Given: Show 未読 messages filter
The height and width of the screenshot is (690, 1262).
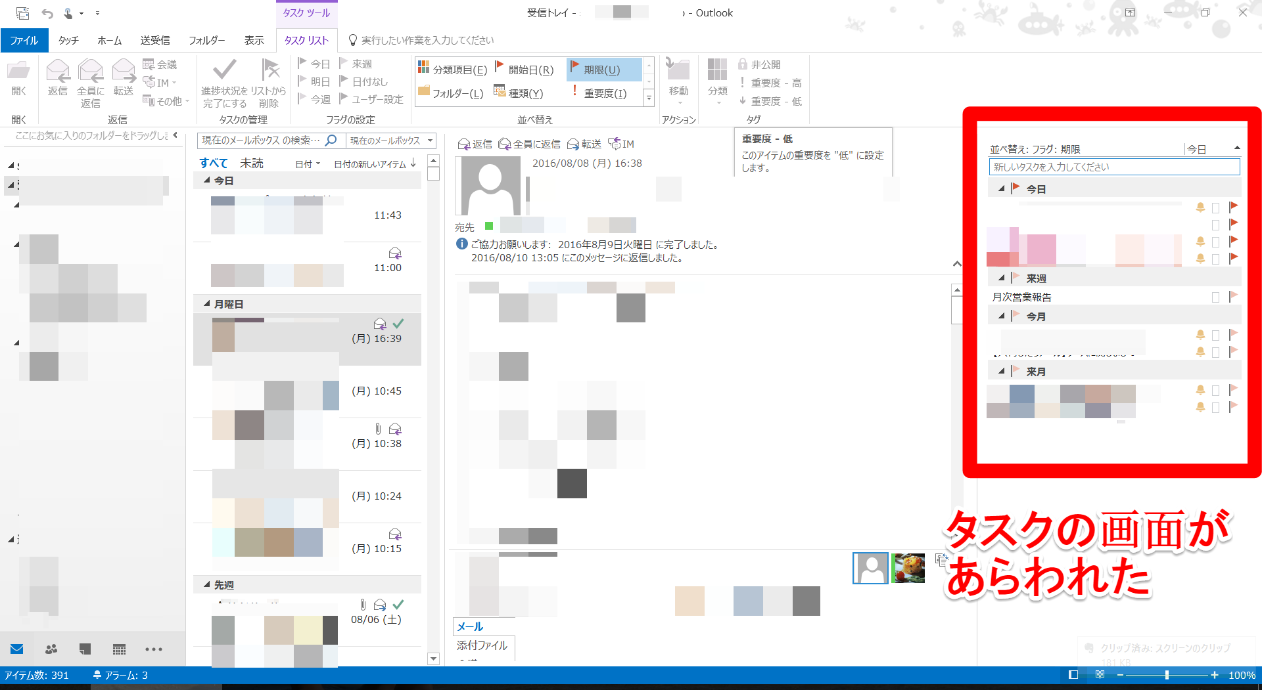Looking at the screenshot, I should [x=252, y=163].
